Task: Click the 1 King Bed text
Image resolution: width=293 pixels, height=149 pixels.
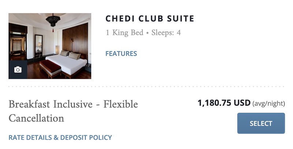Action: coord(125,32)
